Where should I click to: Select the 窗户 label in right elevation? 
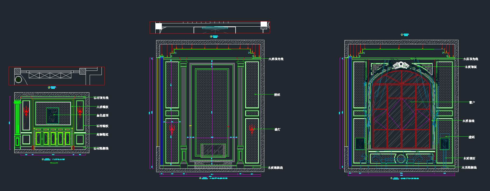[472, 102]
